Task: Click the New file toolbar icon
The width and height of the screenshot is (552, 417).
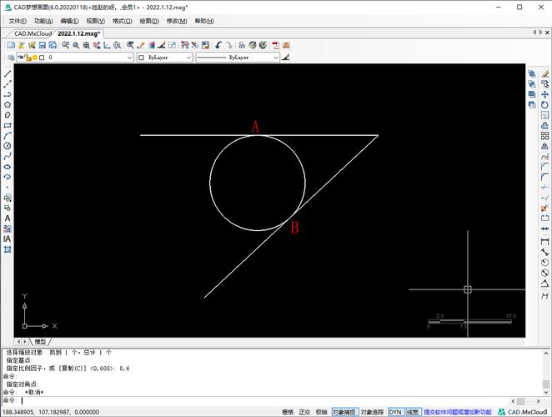Action: pos(11,45)
